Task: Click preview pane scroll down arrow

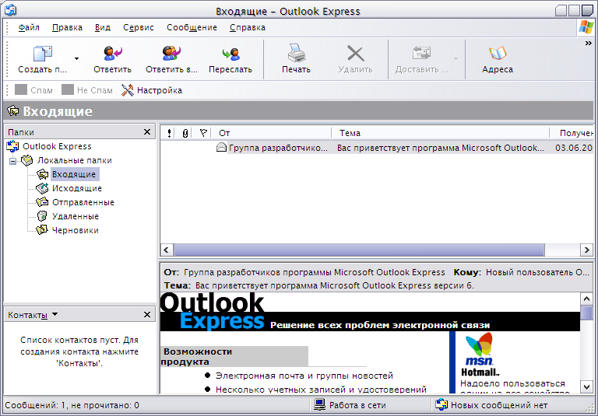Action: 586,386
